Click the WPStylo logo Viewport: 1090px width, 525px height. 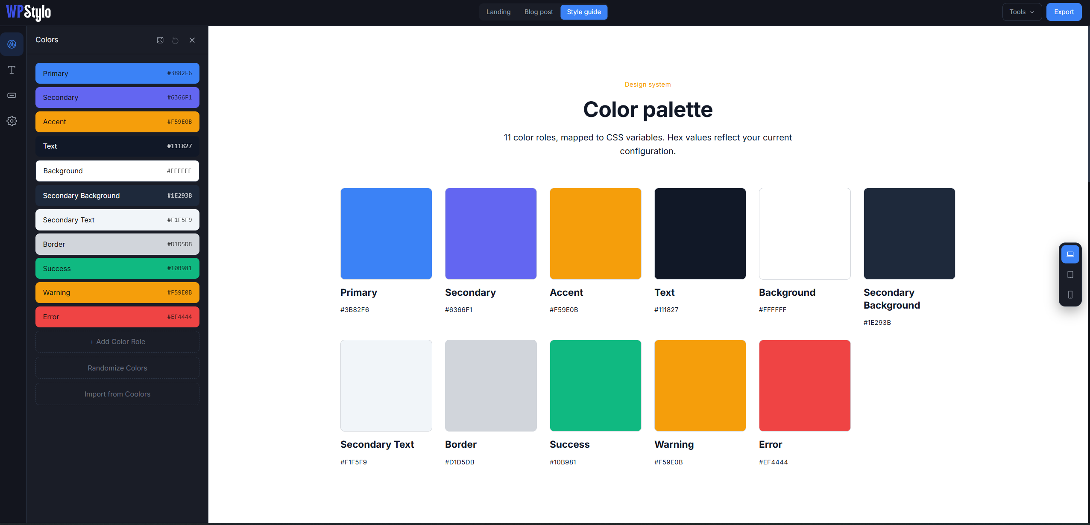click(29, 12)
